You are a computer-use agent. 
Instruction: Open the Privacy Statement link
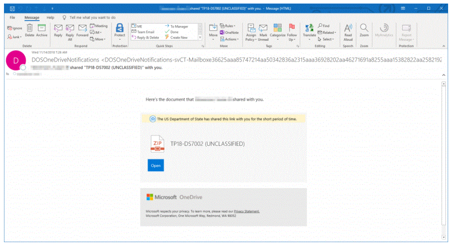pos(246,211)
